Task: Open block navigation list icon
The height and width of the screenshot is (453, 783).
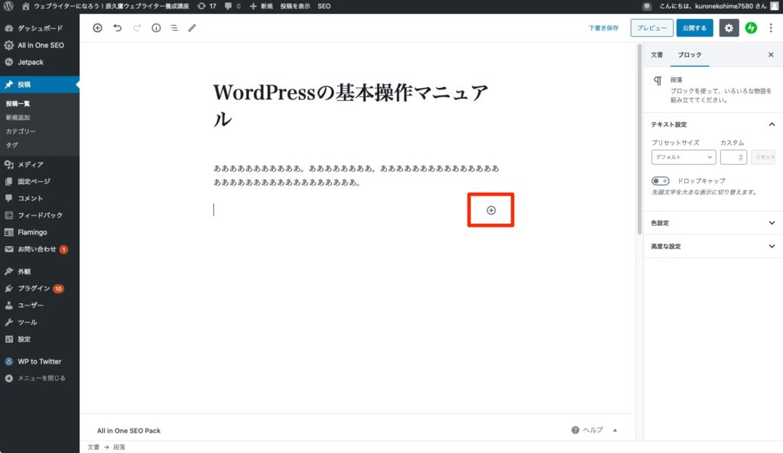Action: coord(174,28)
